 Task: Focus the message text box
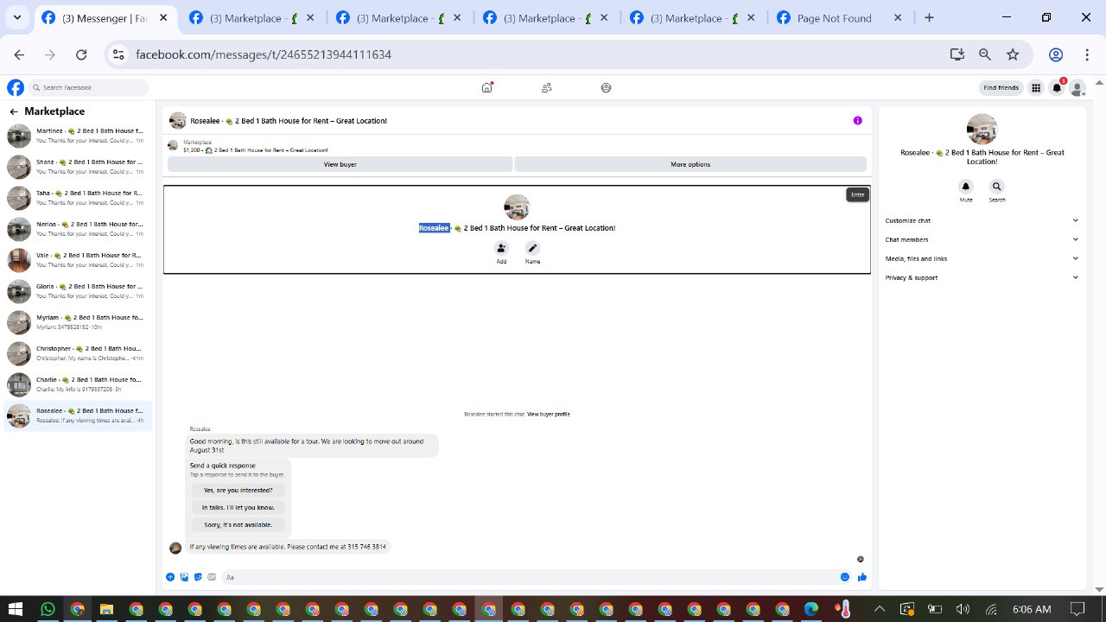tap(529, 577)
